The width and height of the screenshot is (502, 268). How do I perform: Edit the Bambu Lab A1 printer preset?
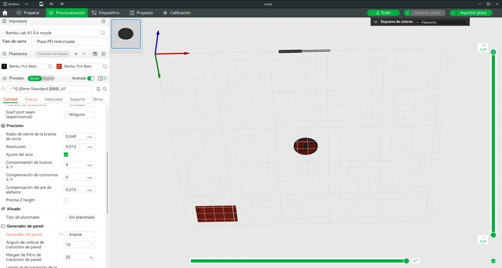[x=103, y=33]
